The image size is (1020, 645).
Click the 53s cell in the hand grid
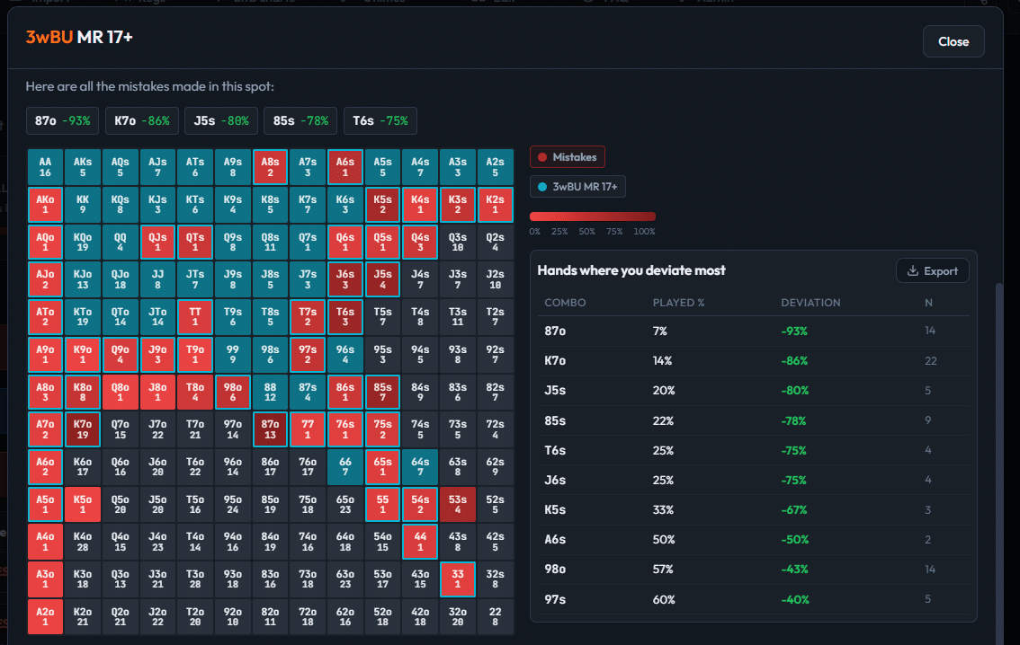coord(458,505)
